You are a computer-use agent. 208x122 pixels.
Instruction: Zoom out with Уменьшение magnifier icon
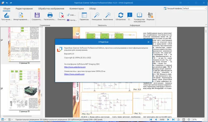[97, 15]
